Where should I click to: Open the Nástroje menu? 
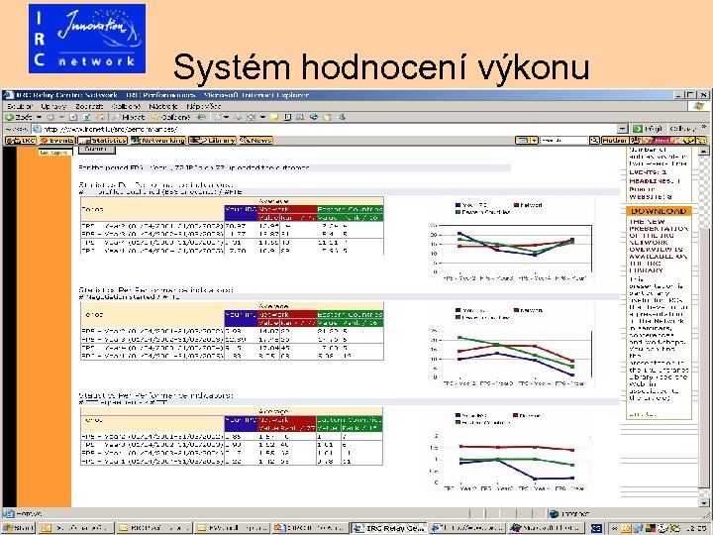click(163, 106)
